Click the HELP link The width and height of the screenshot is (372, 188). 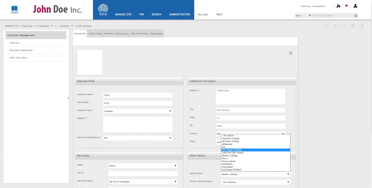[x=219, y=15]
